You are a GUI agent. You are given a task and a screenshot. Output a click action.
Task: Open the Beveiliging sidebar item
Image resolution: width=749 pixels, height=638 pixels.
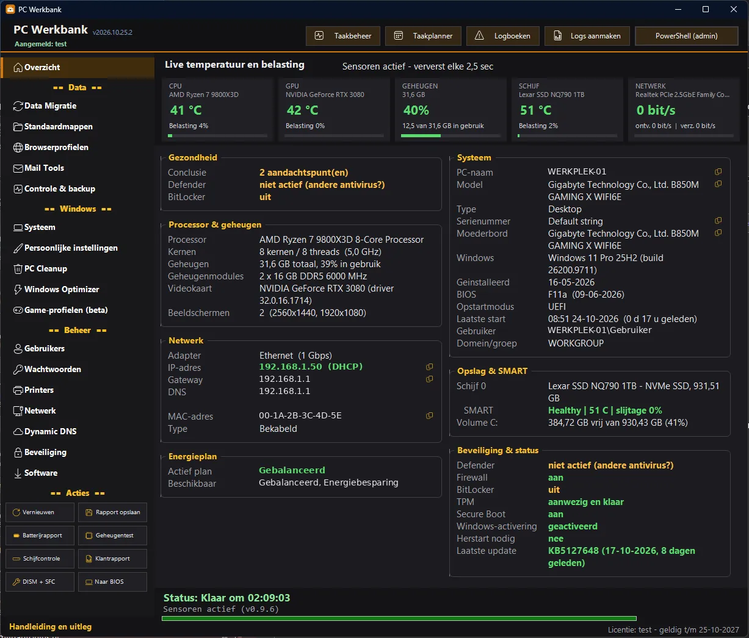(78, 453)
